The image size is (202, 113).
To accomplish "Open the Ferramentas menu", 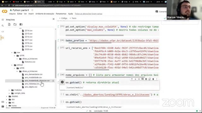I will (61, 14).
